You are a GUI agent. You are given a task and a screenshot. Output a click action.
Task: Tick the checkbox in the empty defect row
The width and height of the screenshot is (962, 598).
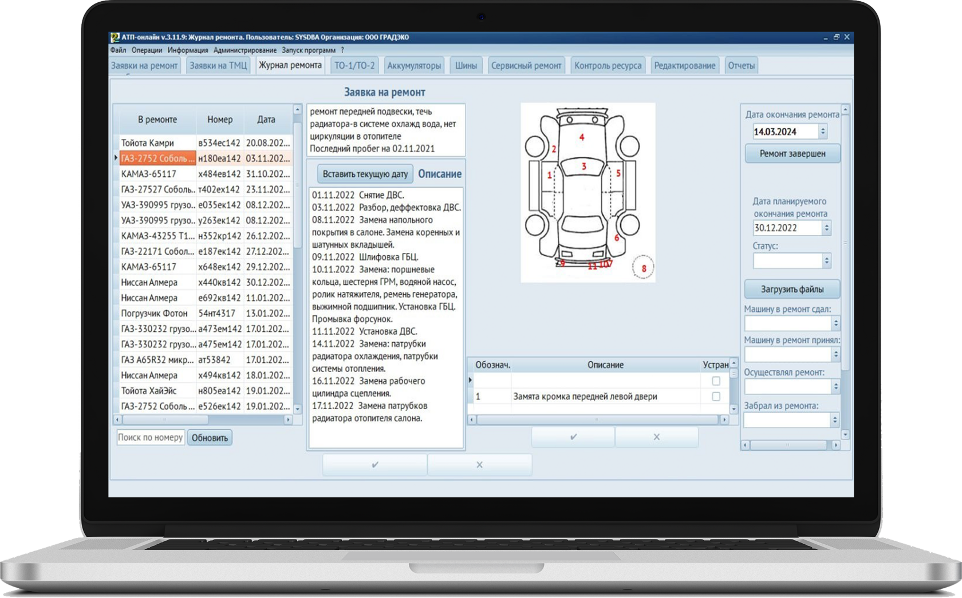click(x=716, y=381)
